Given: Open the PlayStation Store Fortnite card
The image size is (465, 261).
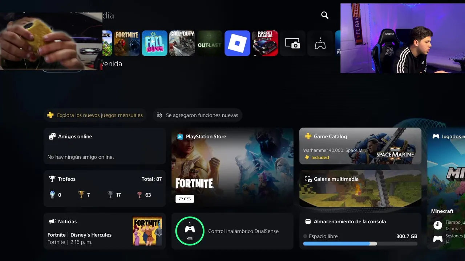Looking at the screenshot, I should click(x=232, y=167).
